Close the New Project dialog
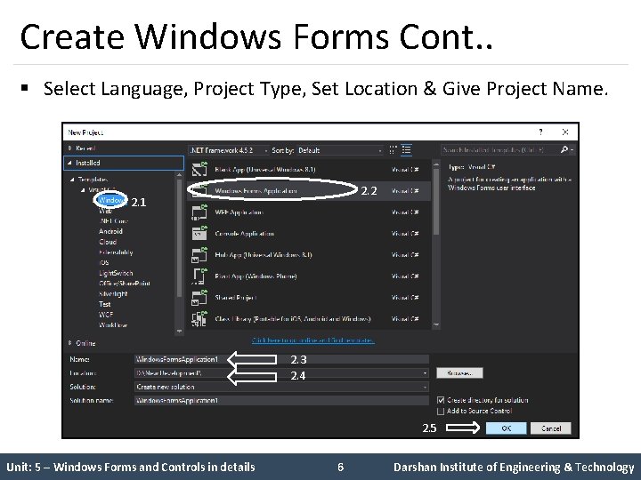The image size is (641, 480). coord(565,132)
